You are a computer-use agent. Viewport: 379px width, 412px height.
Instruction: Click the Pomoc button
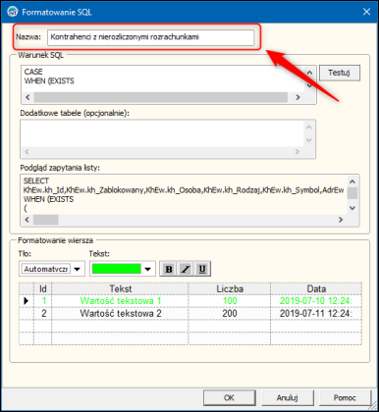(345, 397)
